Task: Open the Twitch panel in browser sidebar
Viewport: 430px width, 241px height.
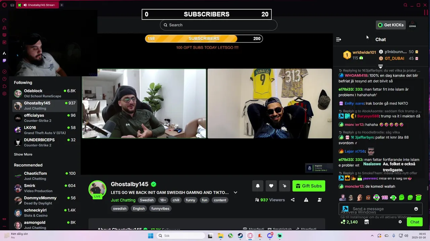Action: tap(4, 61)
